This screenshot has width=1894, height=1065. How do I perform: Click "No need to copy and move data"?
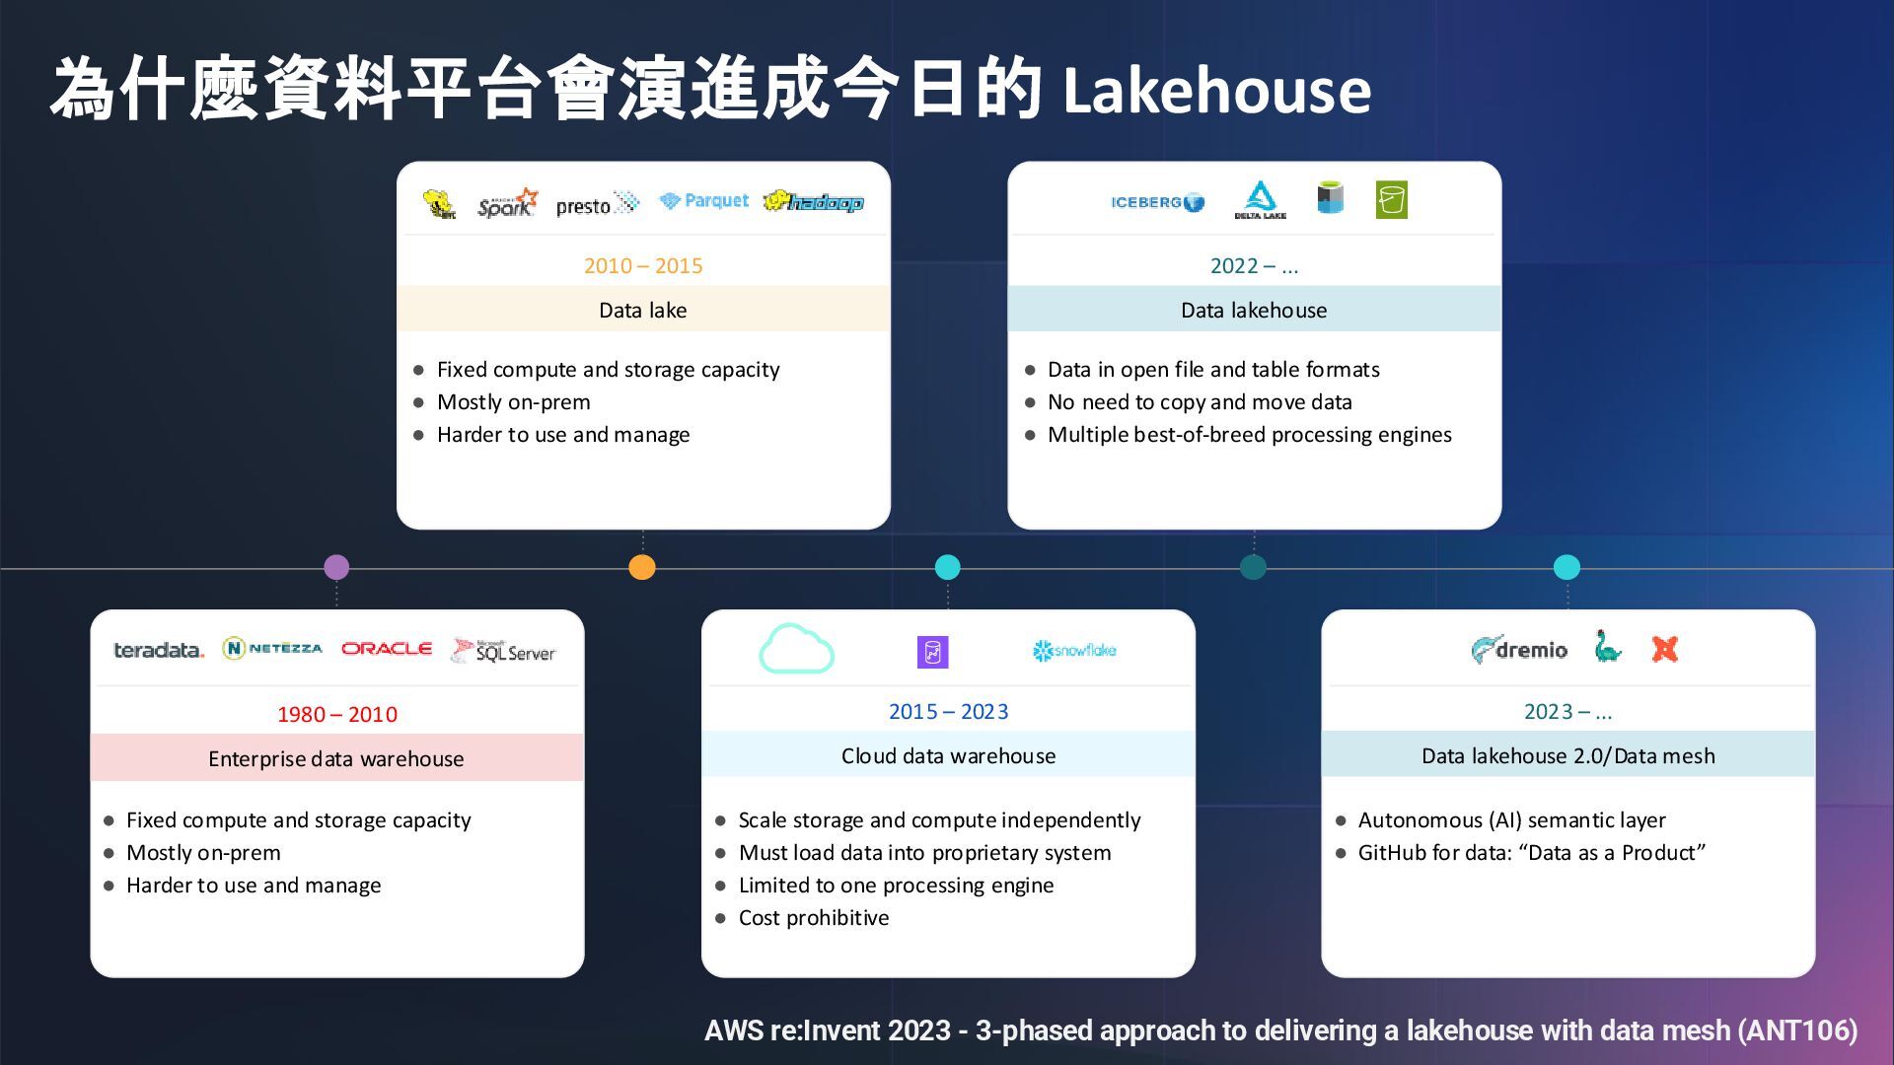[1200, 402]
